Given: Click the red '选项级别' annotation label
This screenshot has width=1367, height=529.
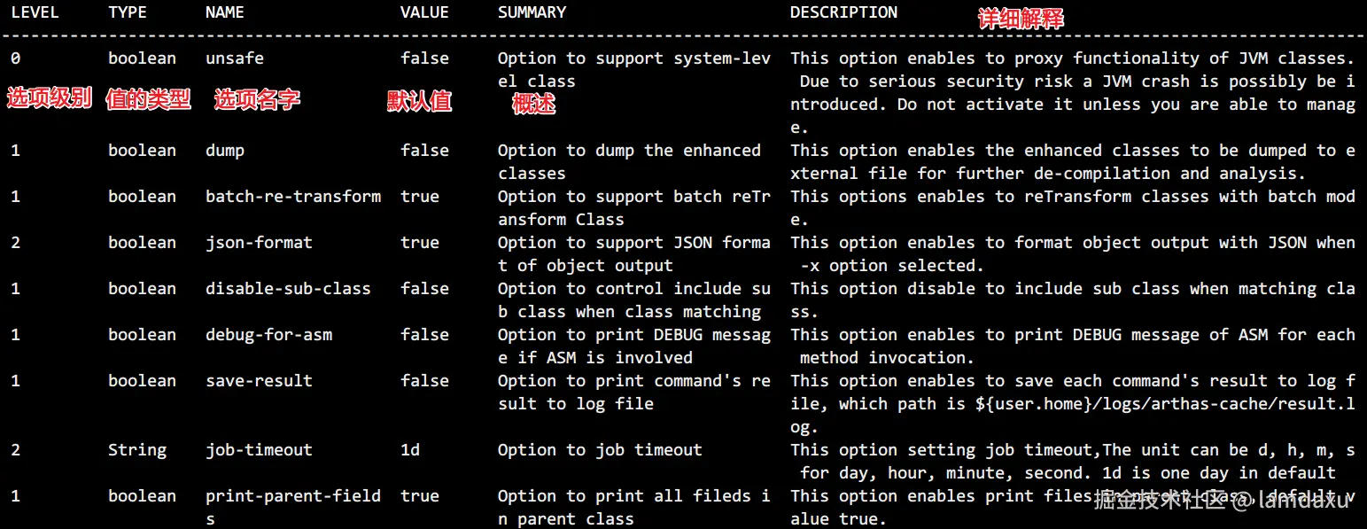Looking at the screenshot, I should coord(50,98).
